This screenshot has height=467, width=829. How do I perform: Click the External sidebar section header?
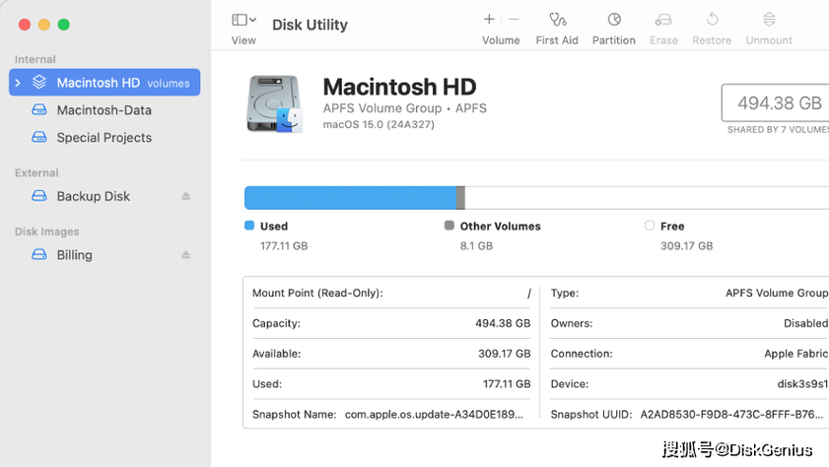(36, 172)
